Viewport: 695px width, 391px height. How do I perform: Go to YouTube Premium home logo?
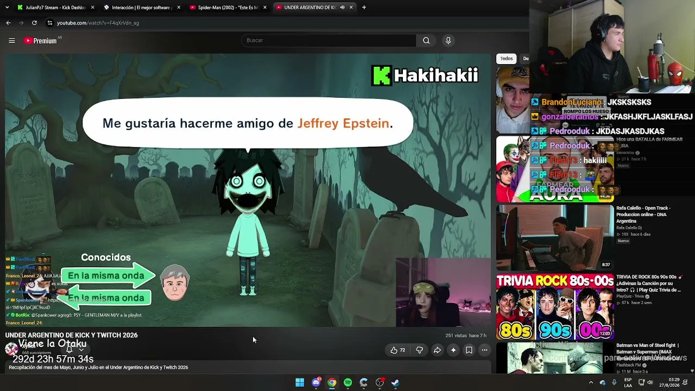41,41
